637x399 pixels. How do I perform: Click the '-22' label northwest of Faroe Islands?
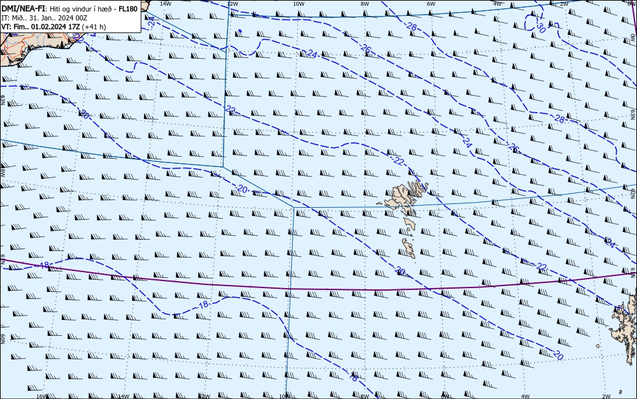tap(398, 161)
